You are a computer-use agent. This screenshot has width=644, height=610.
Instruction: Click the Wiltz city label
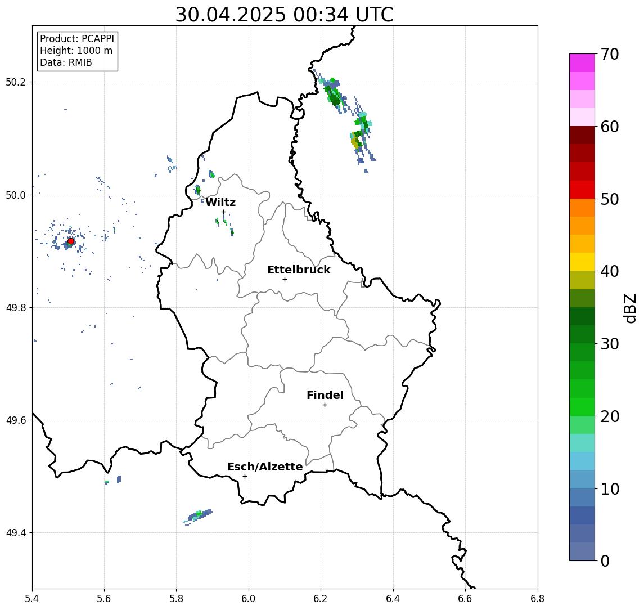(x=220, y=202)
